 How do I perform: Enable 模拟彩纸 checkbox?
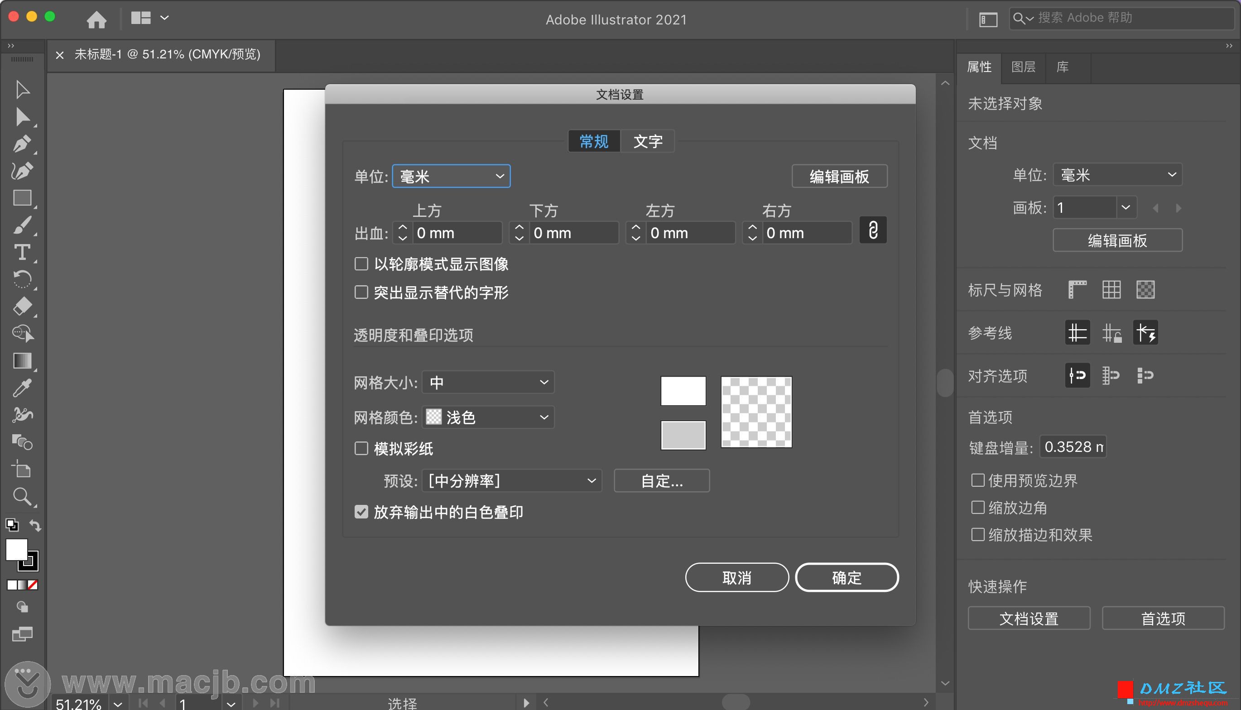pyautogui.click(x=361, y=448)
